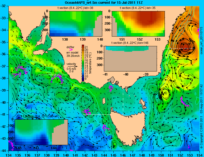Click the black velocity reference arrow

tap(72, 66)
